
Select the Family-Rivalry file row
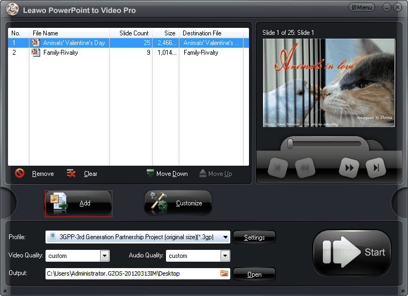(x=129, y=53)
